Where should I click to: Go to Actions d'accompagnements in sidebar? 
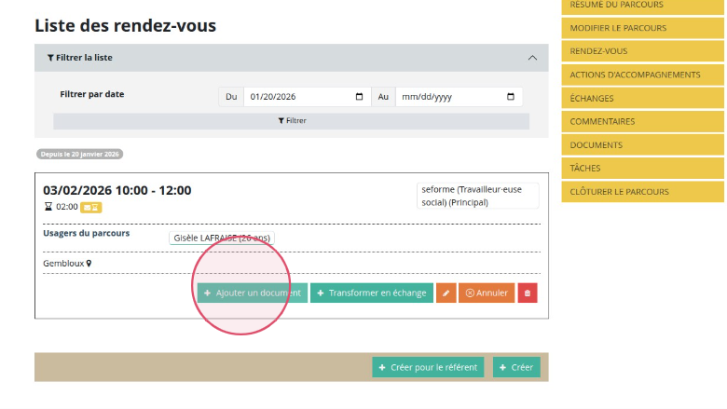[x=635, y=75]
